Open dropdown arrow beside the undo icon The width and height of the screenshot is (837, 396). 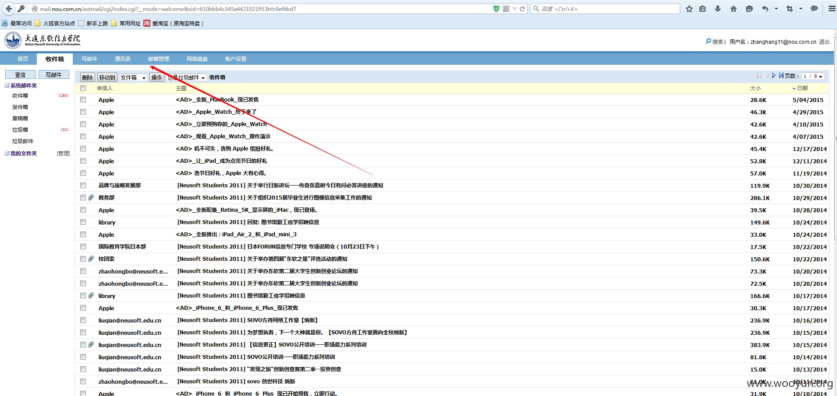pyautogui.click(x=776, y=9)
